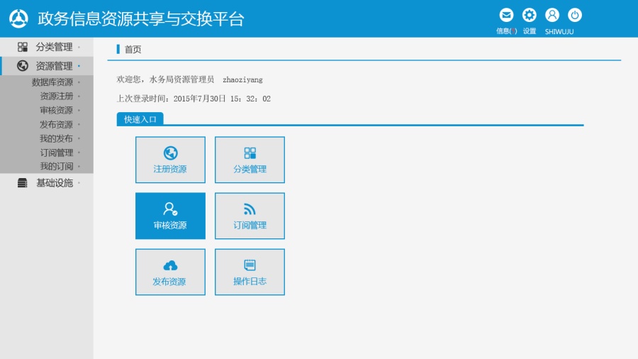Select 订阅管理 in sidebar submenu
638x359 pixels.
57,153
